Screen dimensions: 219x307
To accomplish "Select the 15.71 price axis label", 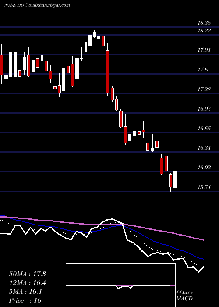I will pos(204,187).
